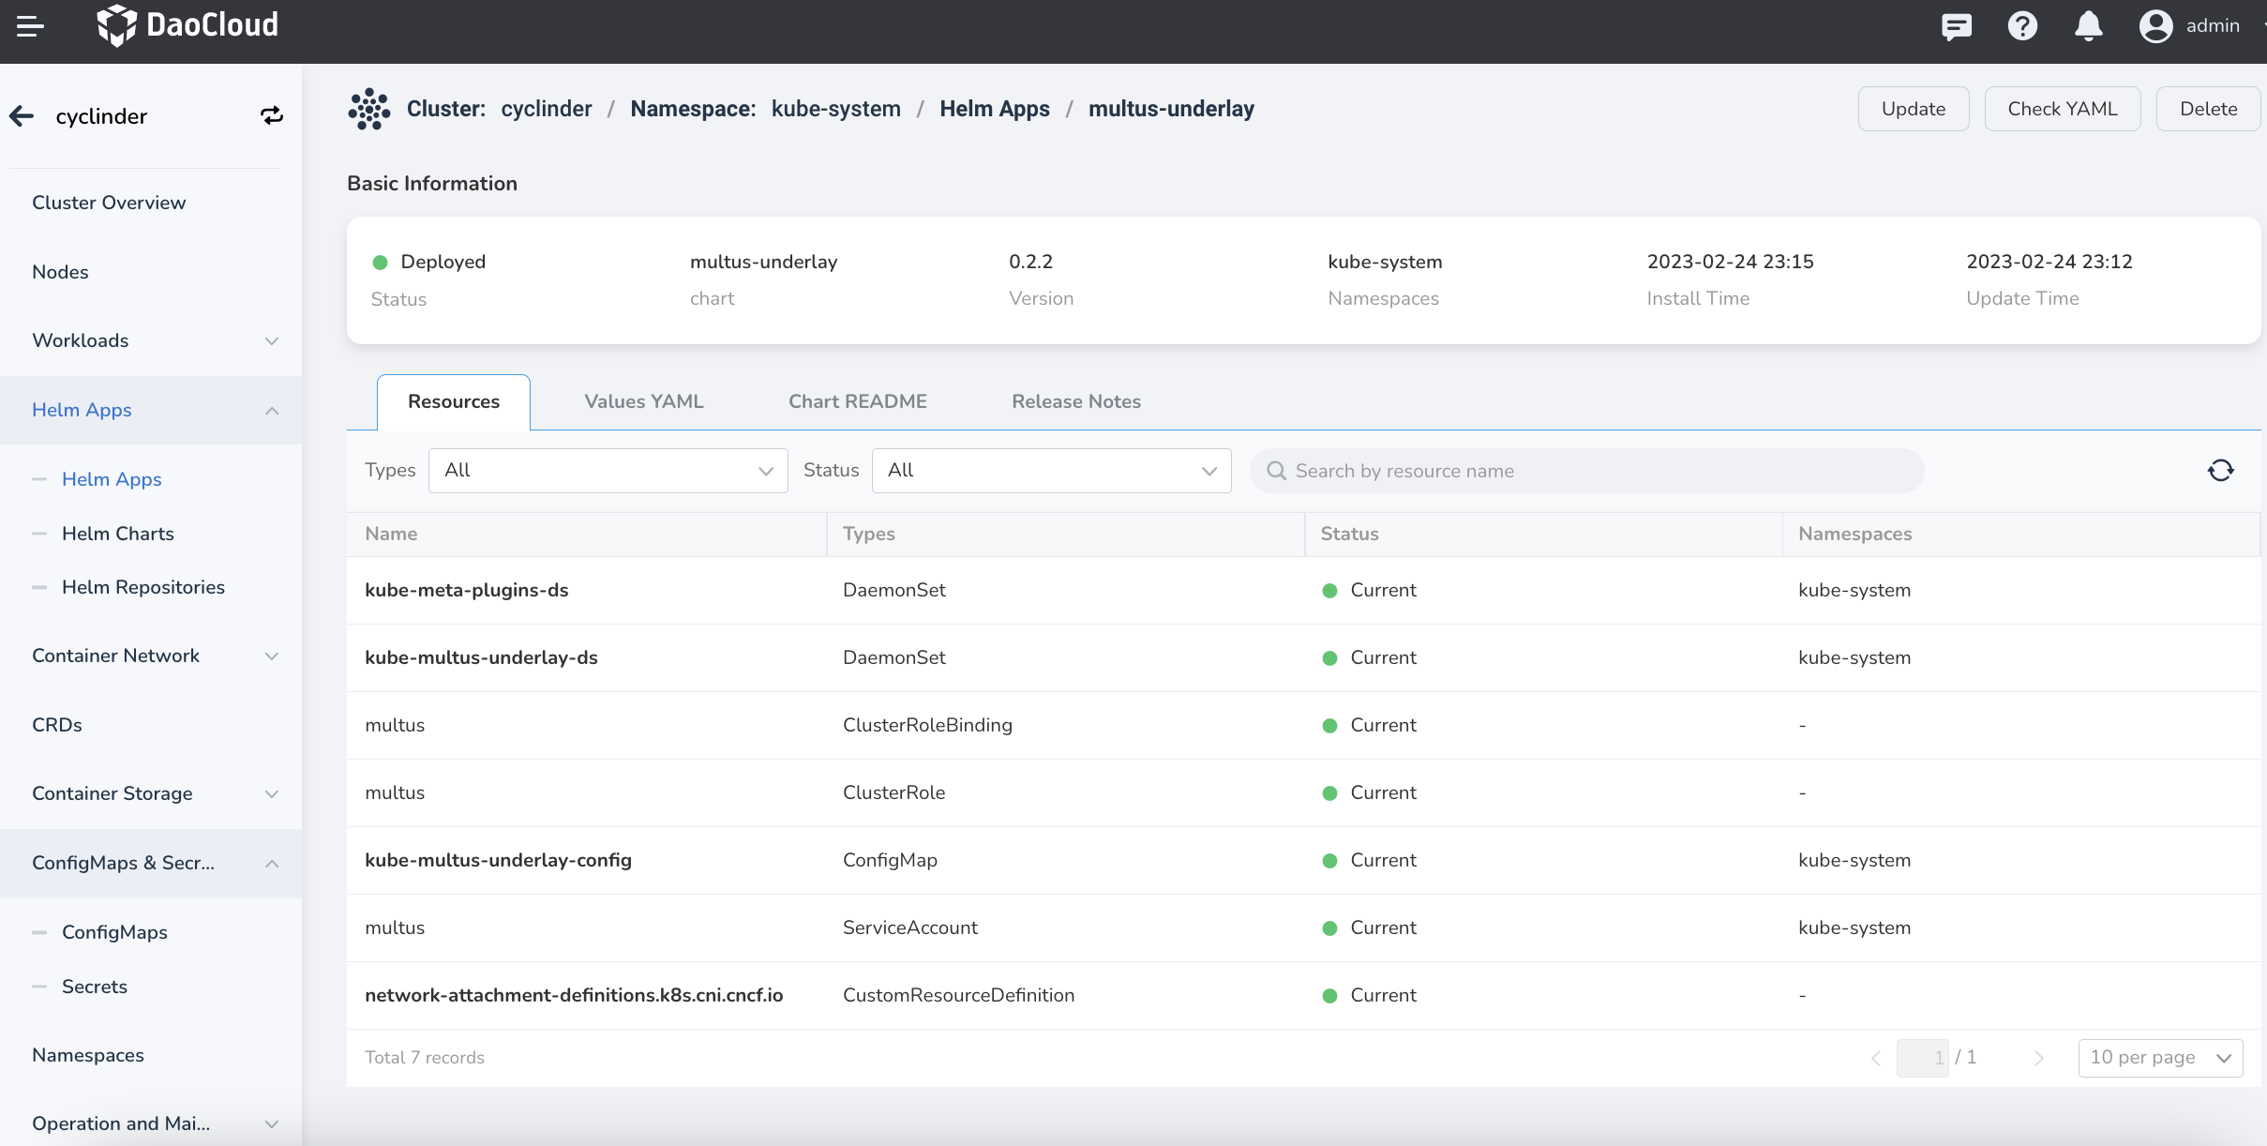Open Secrets submenu item
The height and width of the screenshot is (1146, 2267).
95,987
